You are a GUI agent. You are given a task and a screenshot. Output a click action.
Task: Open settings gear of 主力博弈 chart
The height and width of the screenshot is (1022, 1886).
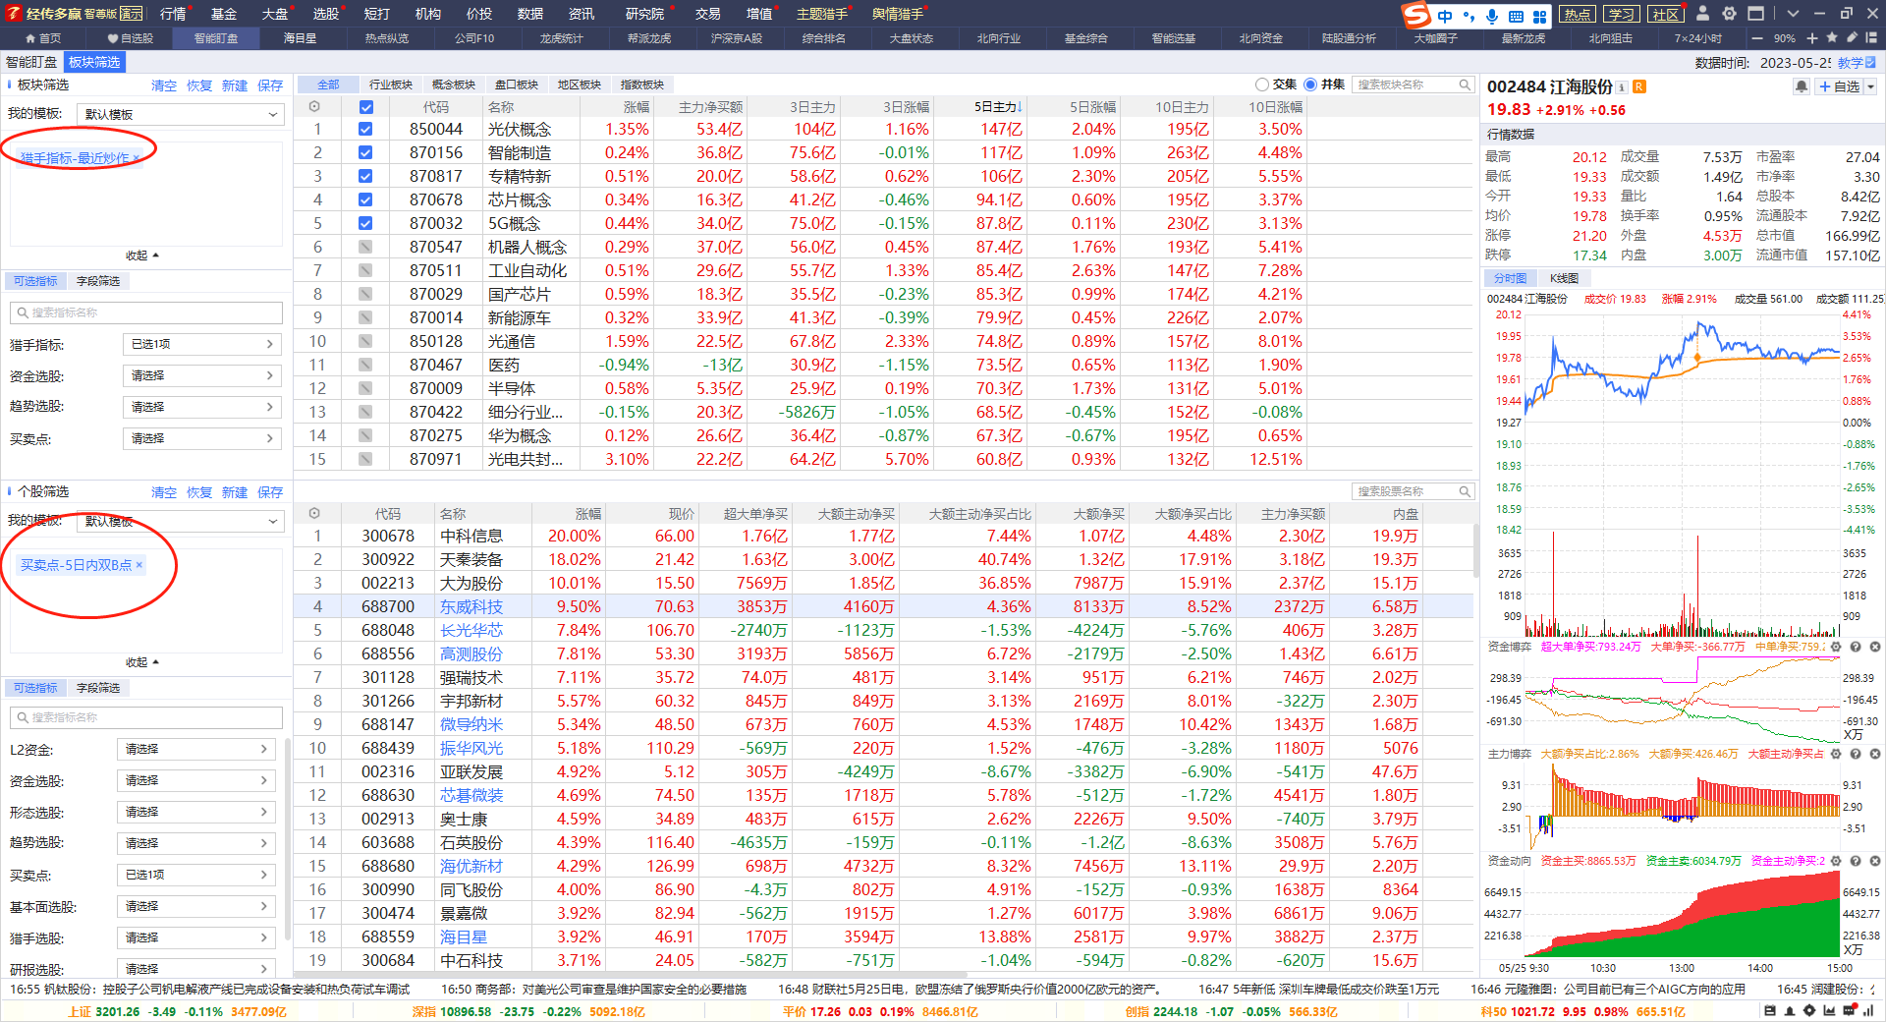coord(1836,754)
